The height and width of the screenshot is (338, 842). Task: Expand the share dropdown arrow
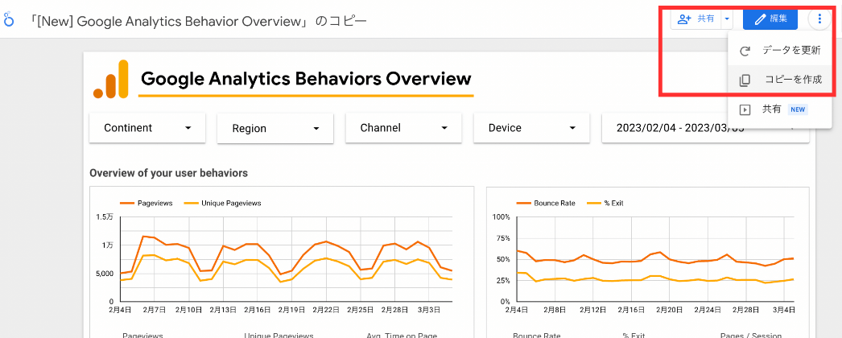click(x=727, y=19)
